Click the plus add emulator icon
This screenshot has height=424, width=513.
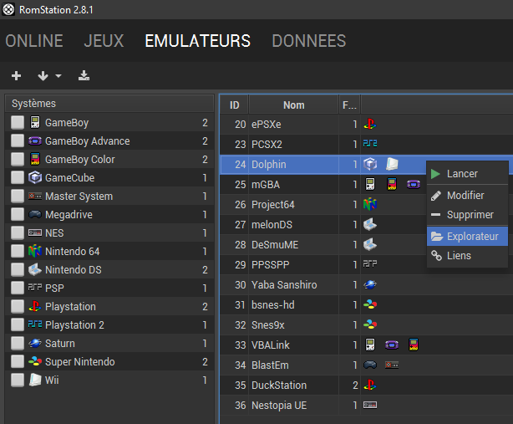16,76
